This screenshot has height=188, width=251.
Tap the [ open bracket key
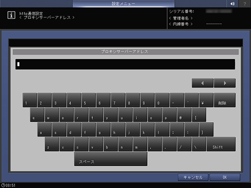(199, 115)
